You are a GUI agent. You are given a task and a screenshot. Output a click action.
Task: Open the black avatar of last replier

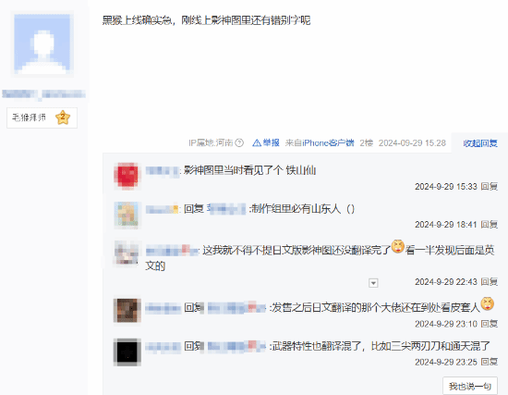point(127,352)
